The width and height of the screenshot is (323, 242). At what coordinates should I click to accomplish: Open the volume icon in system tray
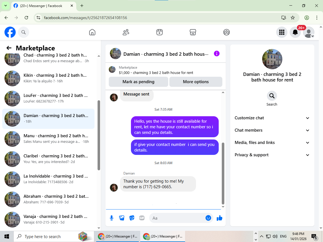tap(275, 236)
